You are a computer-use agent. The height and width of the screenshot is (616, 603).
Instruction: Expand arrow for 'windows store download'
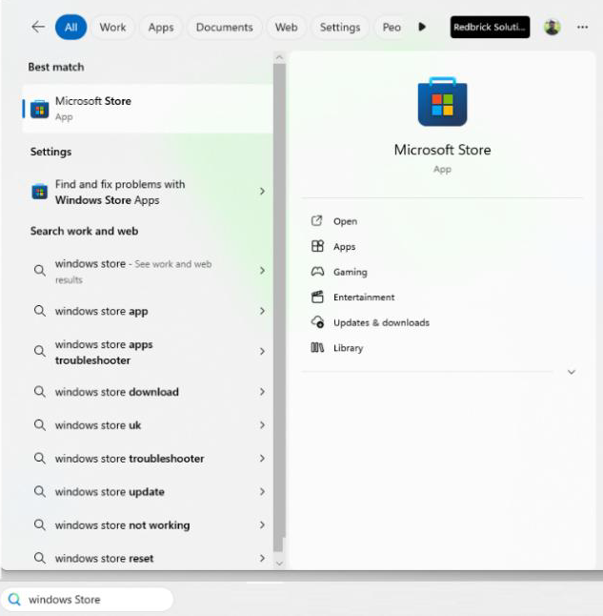point(262,391)
